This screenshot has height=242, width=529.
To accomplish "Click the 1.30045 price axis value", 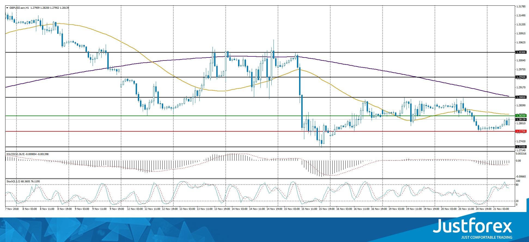I will click(521, 60).
